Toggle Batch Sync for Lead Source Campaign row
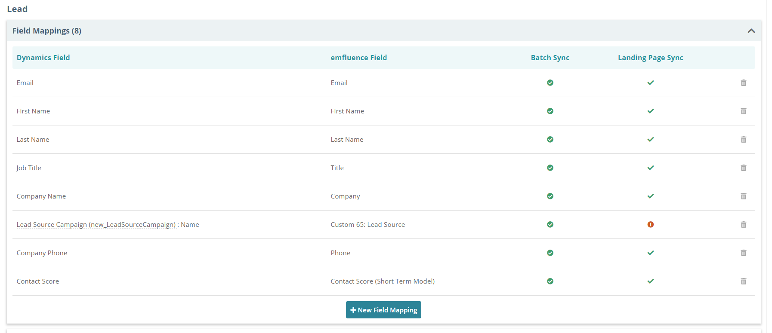This screenshot has height=333, width=772. [550, 224]
